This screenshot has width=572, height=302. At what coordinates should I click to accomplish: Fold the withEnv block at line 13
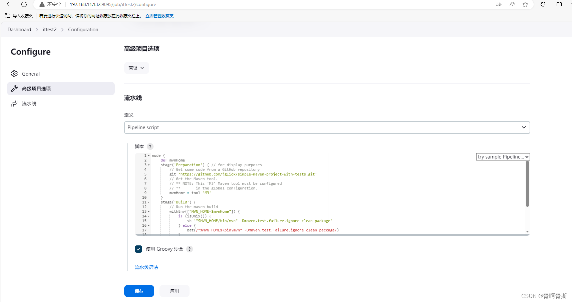pos(149,211)
